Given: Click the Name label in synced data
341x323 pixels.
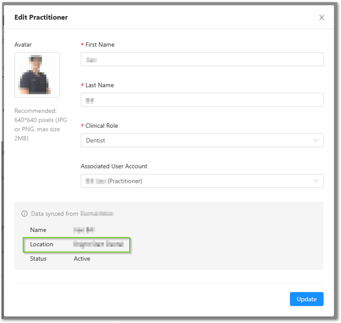Looking at the screenshot, I should (x=38, y=230).
